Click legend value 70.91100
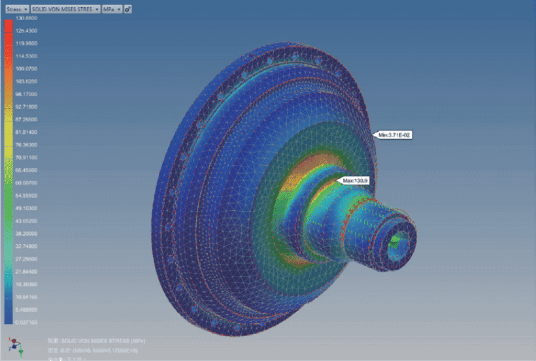 [x=26, y=157]
